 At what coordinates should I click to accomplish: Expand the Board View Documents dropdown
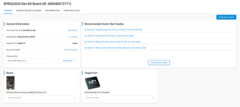click(x=42, y=98)
